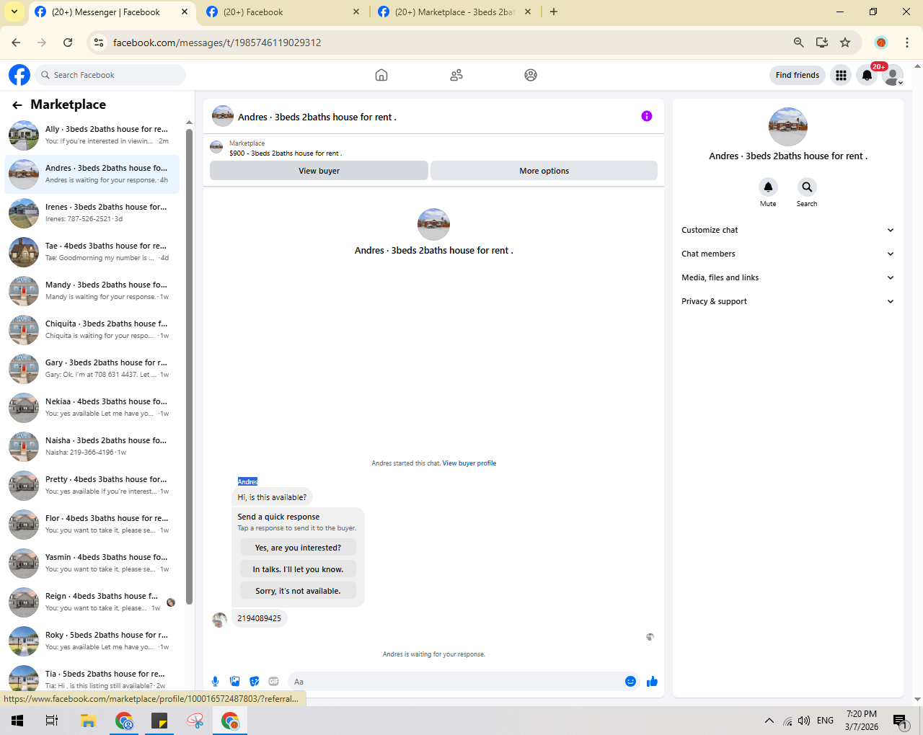Open Facebook home logo
Screen dimensions: 923x735
tap(19, 75)
